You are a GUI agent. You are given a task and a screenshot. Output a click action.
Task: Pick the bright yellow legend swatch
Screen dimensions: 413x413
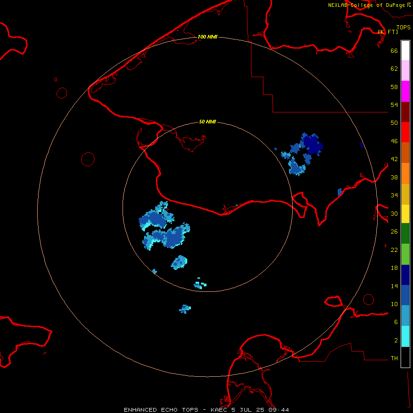(405, 214)
